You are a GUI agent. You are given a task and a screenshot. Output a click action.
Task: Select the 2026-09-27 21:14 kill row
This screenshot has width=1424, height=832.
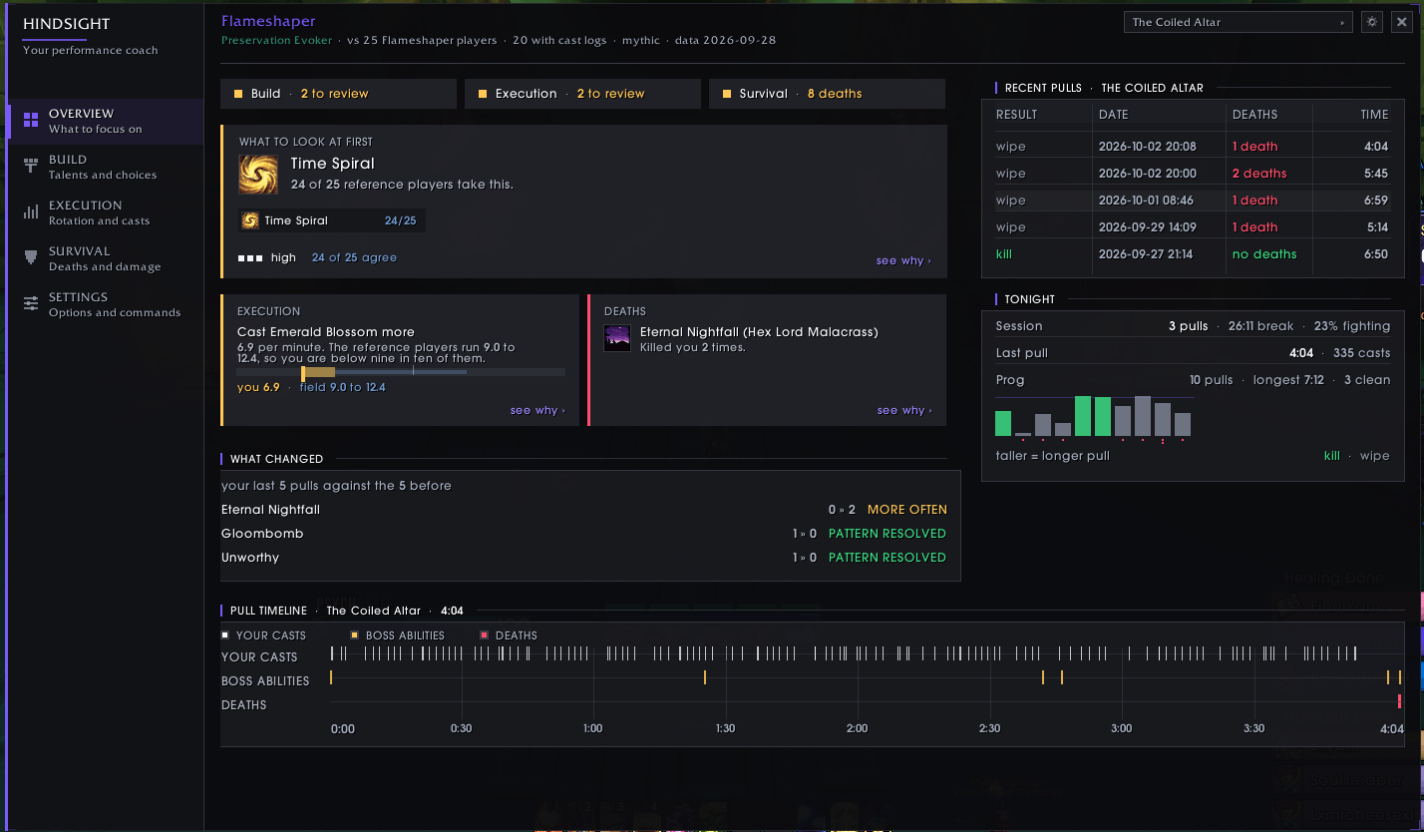pyautogui.click(x=1193, y=254)
